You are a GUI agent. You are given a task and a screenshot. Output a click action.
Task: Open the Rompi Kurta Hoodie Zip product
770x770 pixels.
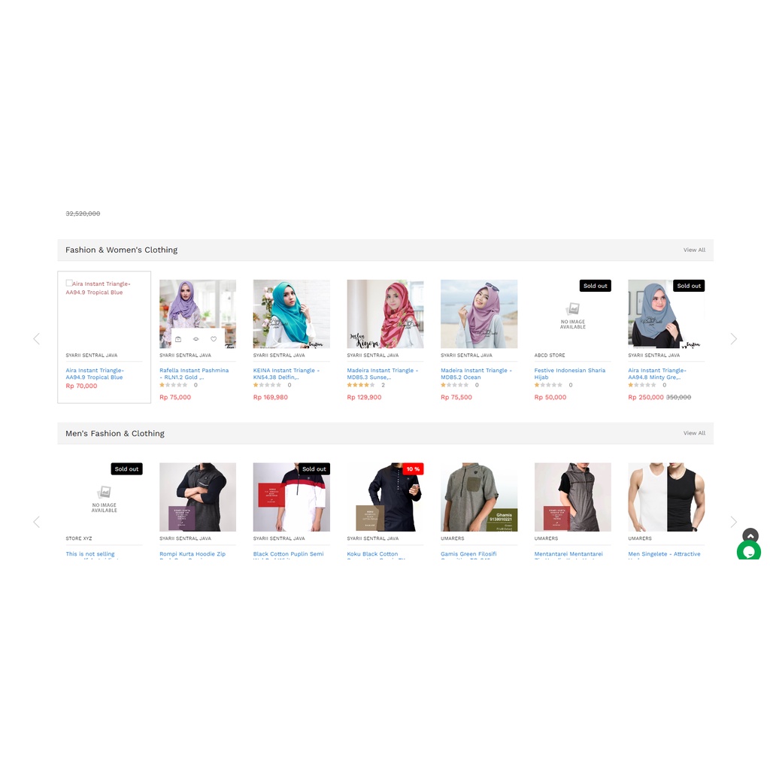pyautogui.click(x=192, y=556)
